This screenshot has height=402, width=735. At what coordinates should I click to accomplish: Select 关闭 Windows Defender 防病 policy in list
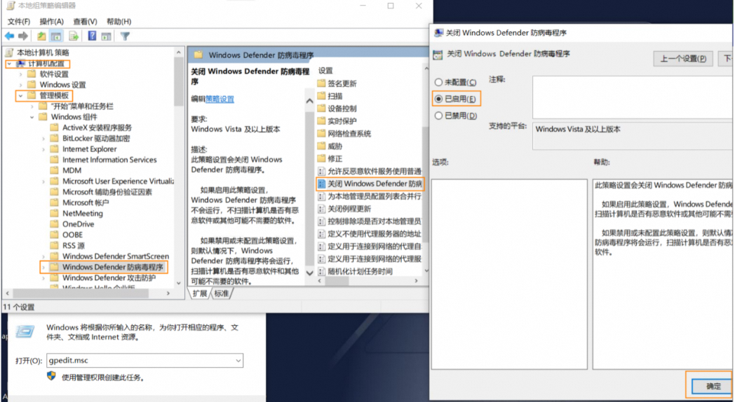(370, 184)
